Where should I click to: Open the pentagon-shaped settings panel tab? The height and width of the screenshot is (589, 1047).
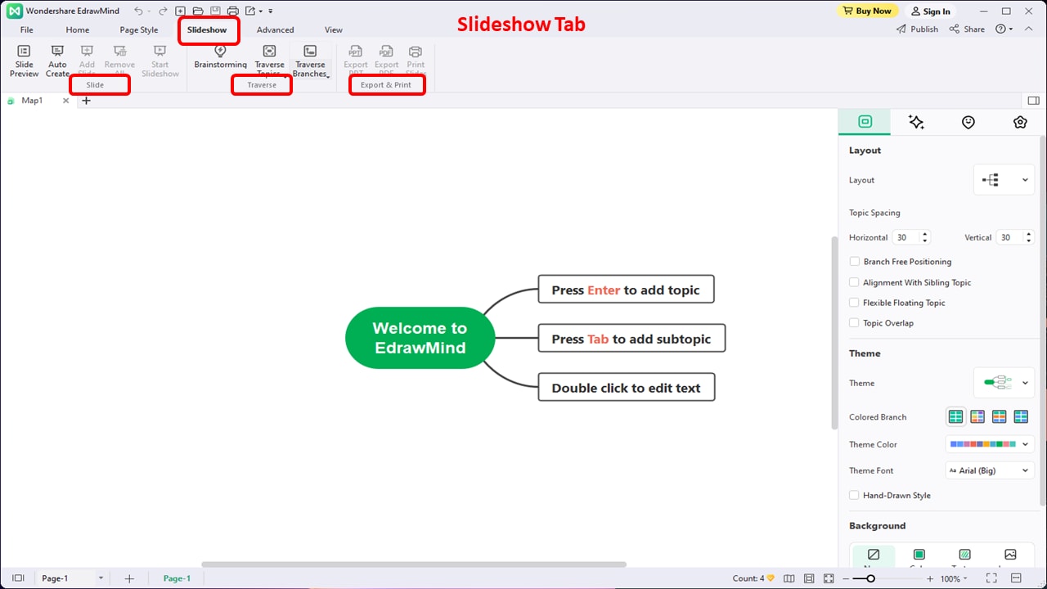[1020, 122]
